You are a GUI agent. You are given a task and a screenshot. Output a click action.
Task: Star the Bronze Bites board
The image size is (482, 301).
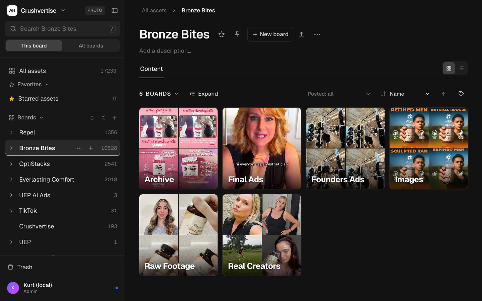[x=221, y=34]
